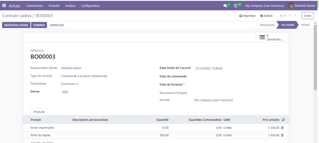Screen dimensions: 319x143
Task: Click the vertical page scrollbar
Action: 317,62
